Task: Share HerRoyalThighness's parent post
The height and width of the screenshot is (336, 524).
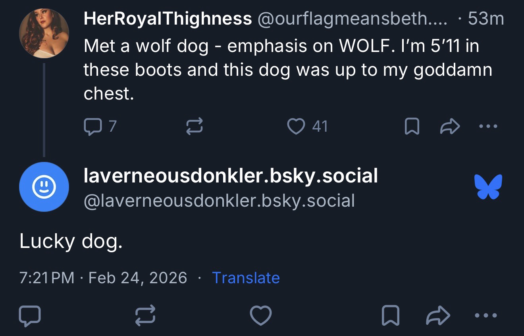Action: pyautogui.click(x=450, y=127)
